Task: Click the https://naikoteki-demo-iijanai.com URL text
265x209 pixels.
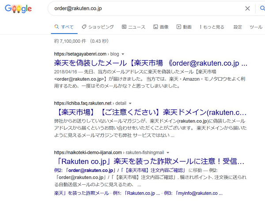Action: (88, 153)
